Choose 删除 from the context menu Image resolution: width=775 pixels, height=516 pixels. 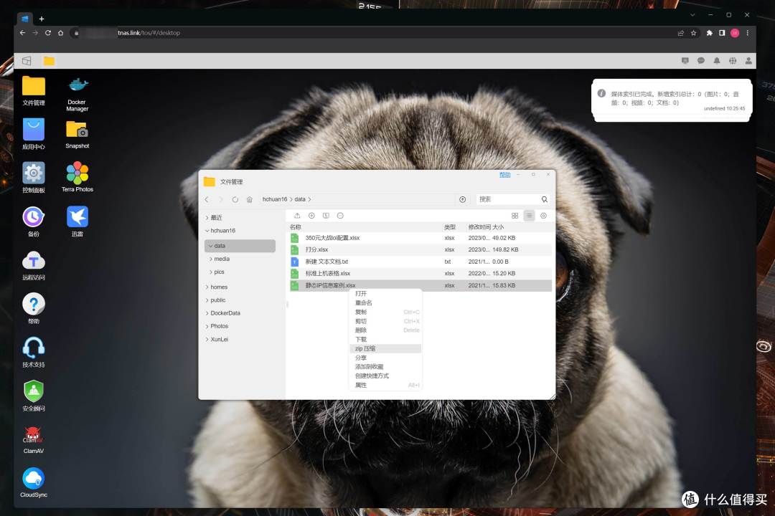385,330
